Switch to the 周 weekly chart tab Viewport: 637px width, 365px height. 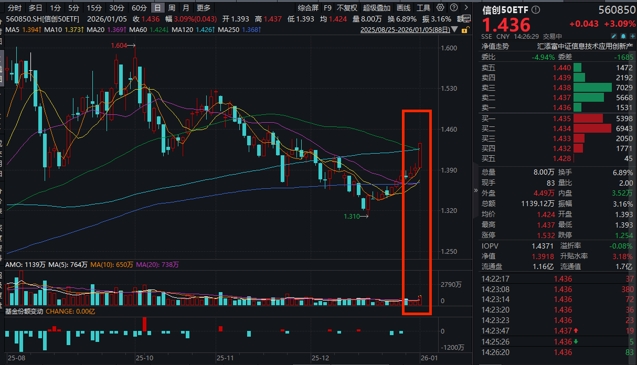(x=172, y=8)
